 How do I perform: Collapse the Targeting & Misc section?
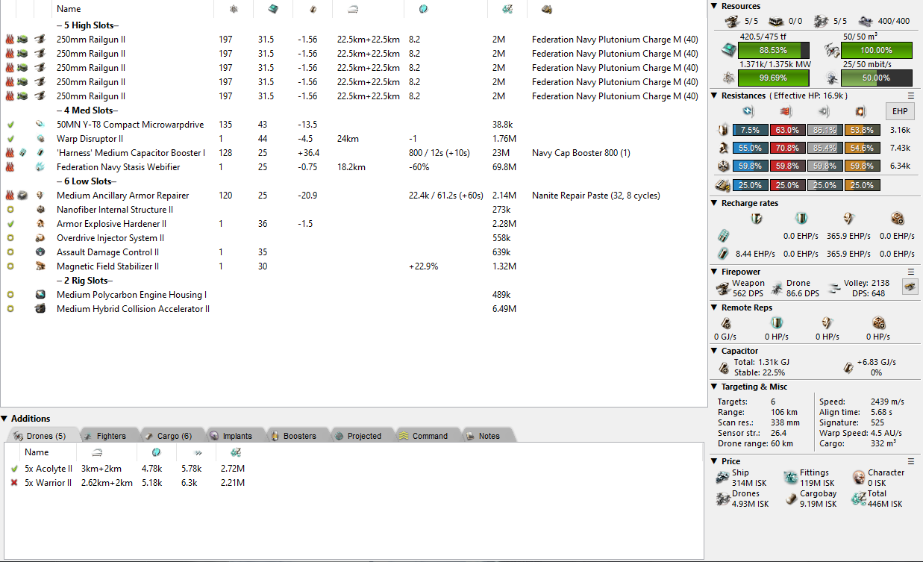(x=715, y=387)
